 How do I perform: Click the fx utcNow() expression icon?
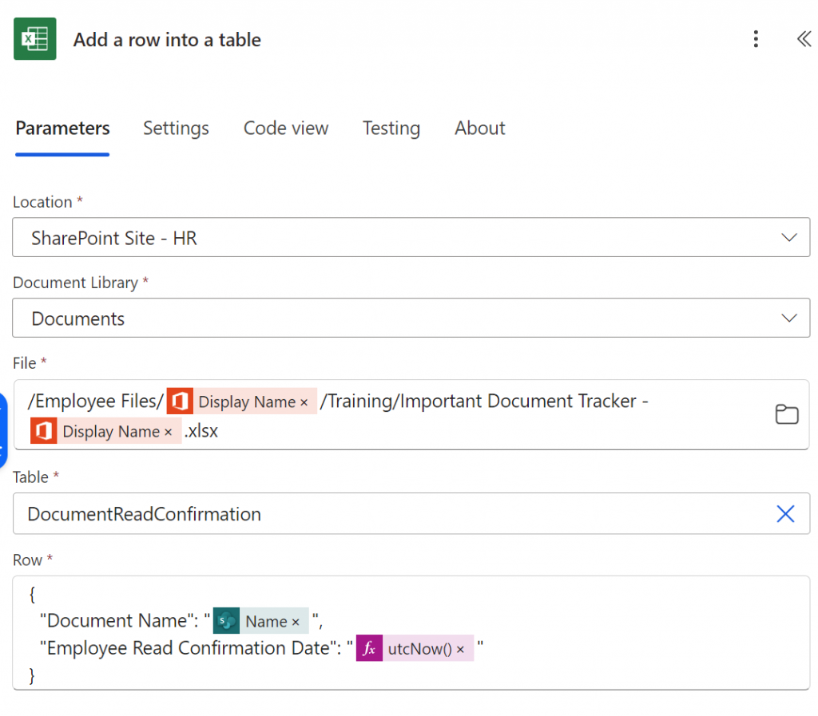click(x=369, y=649)
